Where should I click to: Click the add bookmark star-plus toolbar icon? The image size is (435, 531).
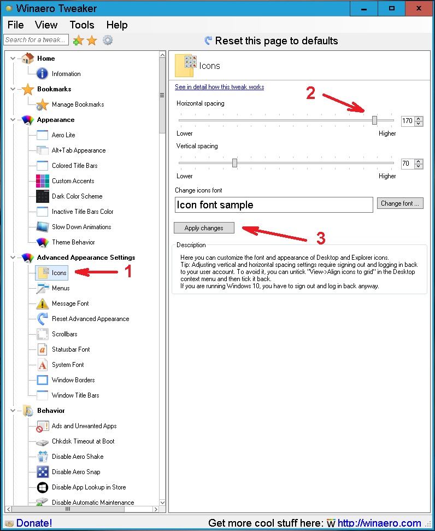[x=78, y=40]
